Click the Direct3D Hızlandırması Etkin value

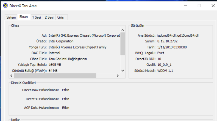coord(66,99)
